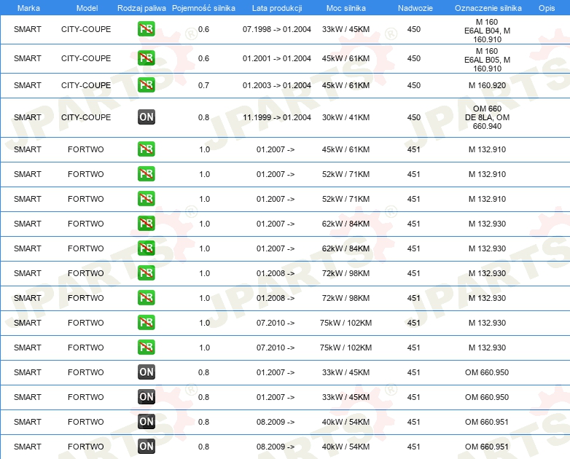Select the '07.1998 -> 01.2004' production date cell
The image size is (570, 459).
[277, 29]
